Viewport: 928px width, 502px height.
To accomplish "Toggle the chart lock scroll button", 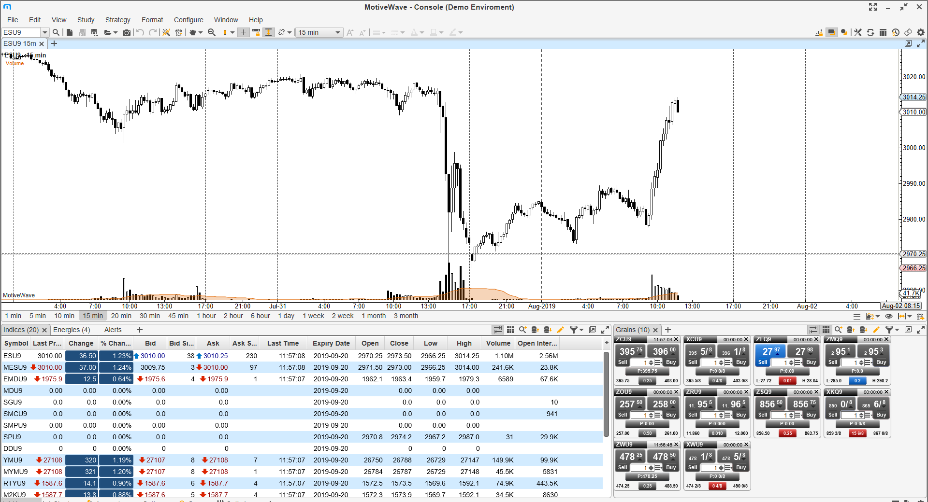I will pos(256,32).
